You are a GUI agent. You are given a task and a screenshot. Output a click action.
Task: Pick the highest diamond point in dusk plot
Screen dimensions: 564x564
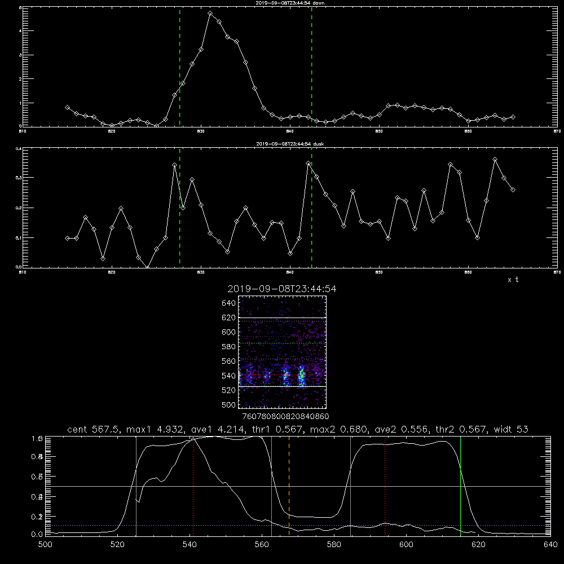tap(495, 160)
